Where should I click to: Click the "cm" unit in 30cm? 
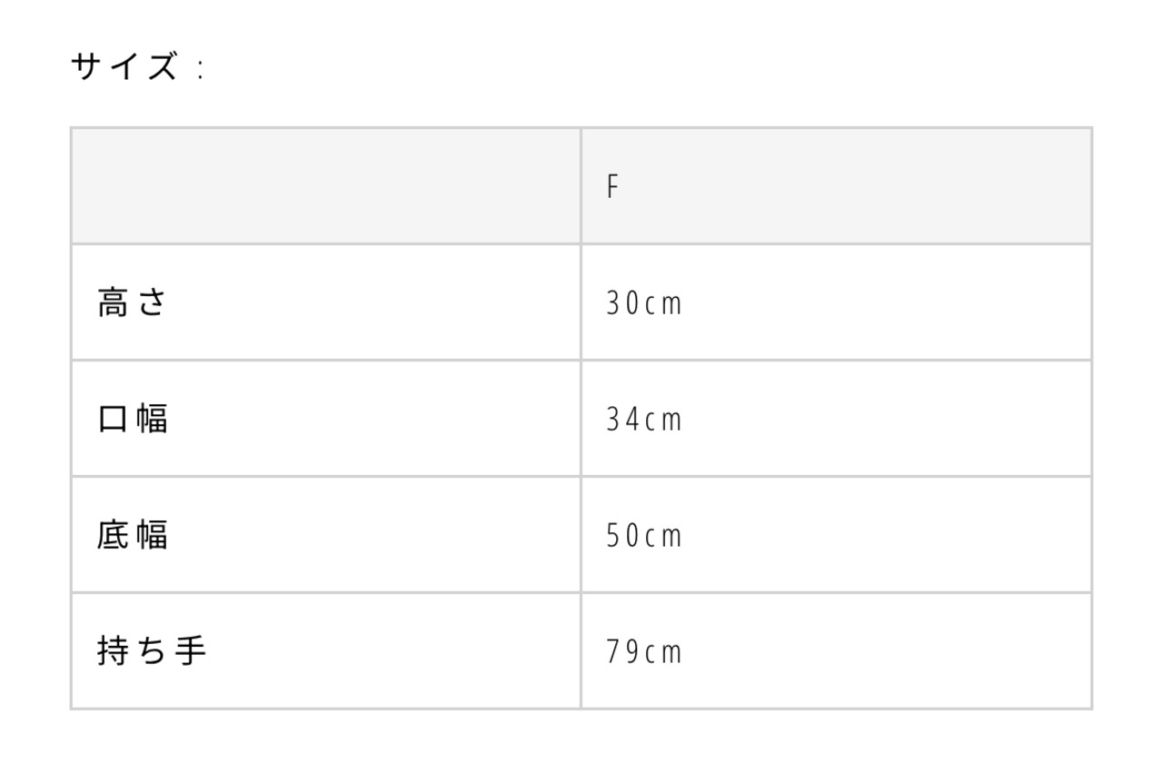tap(663, 304)
